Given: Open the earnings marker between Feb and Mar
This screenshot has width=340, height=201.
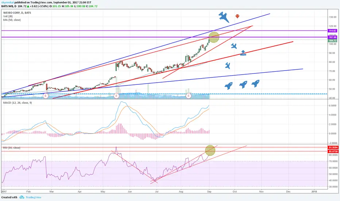Looking at the screenshot, I should pos(46,96).
